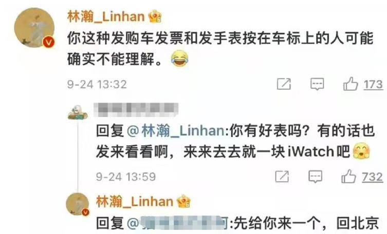
Task: Click the crown badge beside top username
Action: pyautogui.click(x=155, y=16)
